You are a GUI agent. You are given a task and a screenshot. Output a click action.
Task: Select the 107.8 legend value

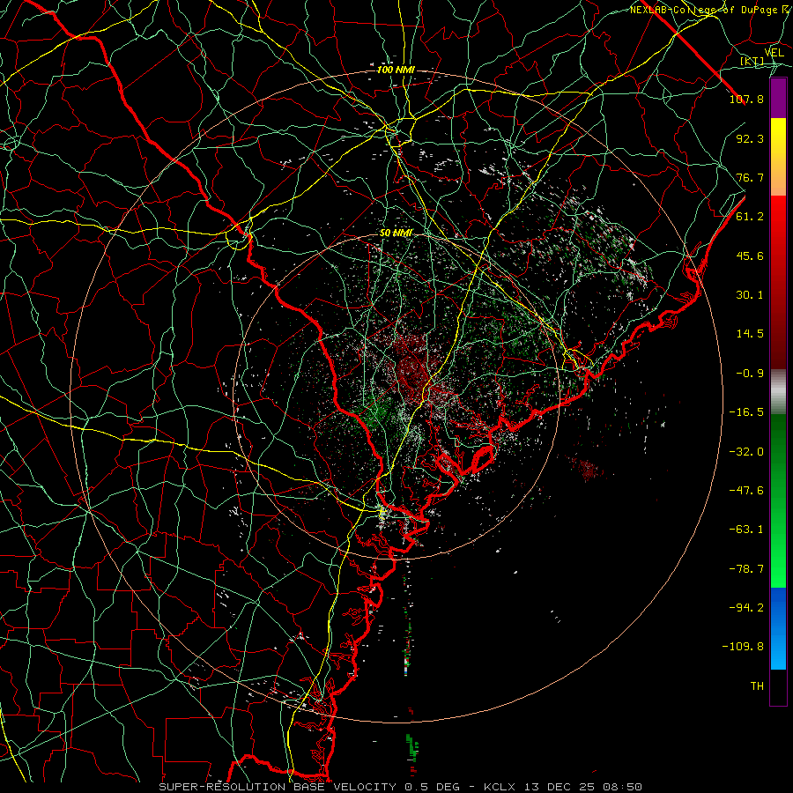coord(746,99)
